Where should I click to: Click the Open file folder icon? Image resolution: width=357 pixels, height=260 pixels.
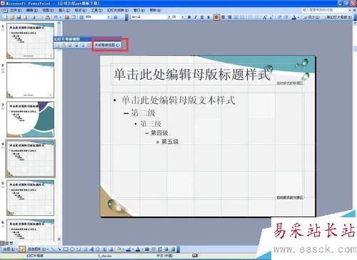click(x=12, y=17)
